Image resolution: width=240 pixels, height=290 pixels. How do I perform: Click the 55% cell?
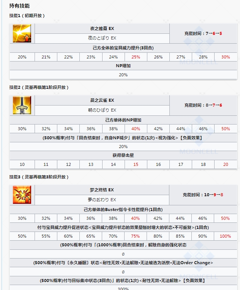coord(46,236)
